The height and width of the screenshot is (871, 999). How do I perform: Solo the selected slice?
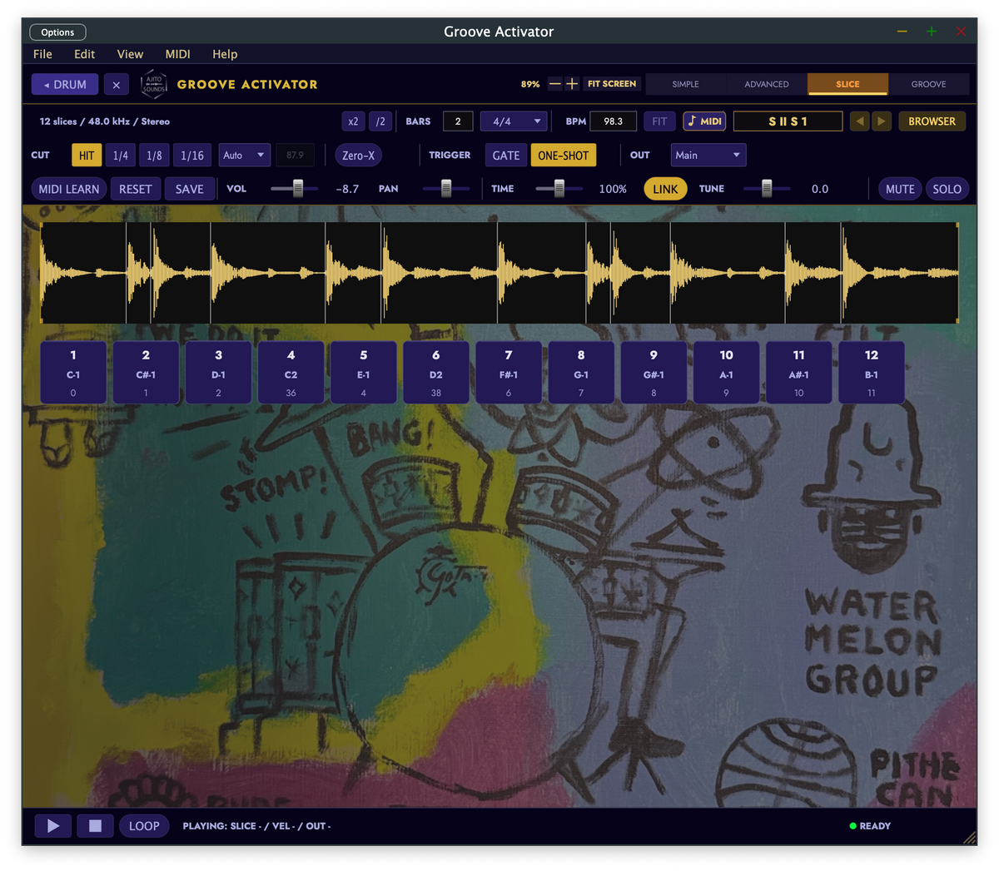tap(947, 189)
